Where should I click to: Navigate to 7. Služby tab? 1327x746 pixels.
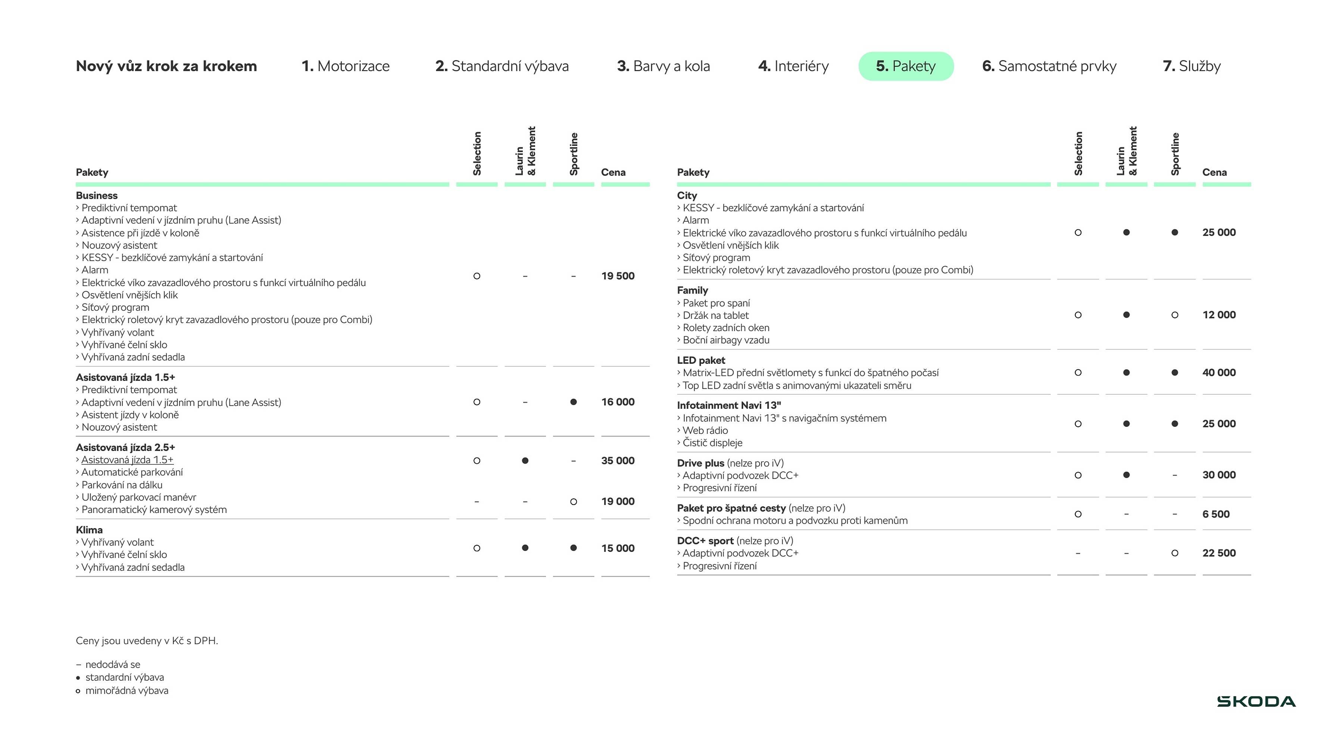pos(1192,66)
